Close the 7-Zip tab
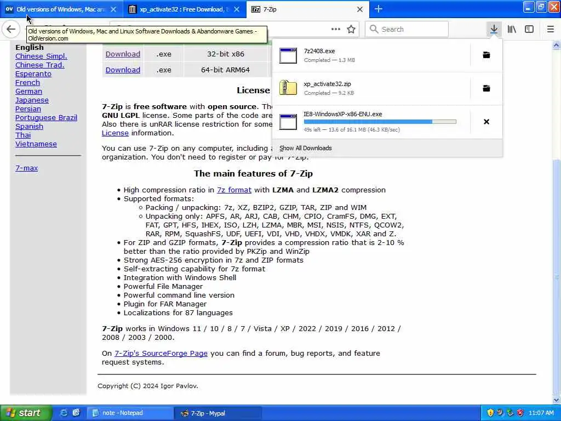 360,9
